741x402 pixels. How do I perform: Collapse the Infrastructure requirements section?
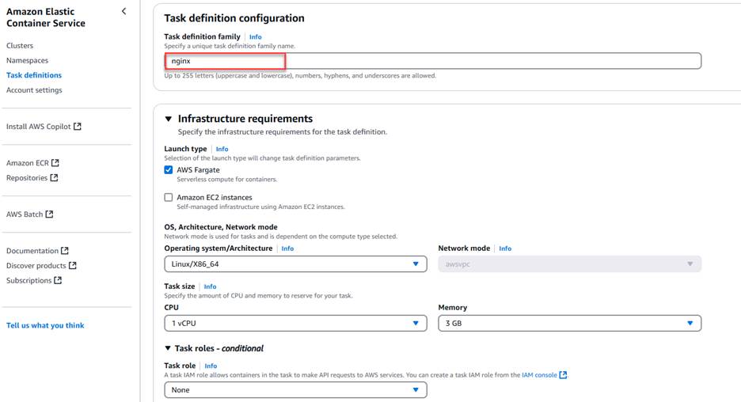coord(169,119)
